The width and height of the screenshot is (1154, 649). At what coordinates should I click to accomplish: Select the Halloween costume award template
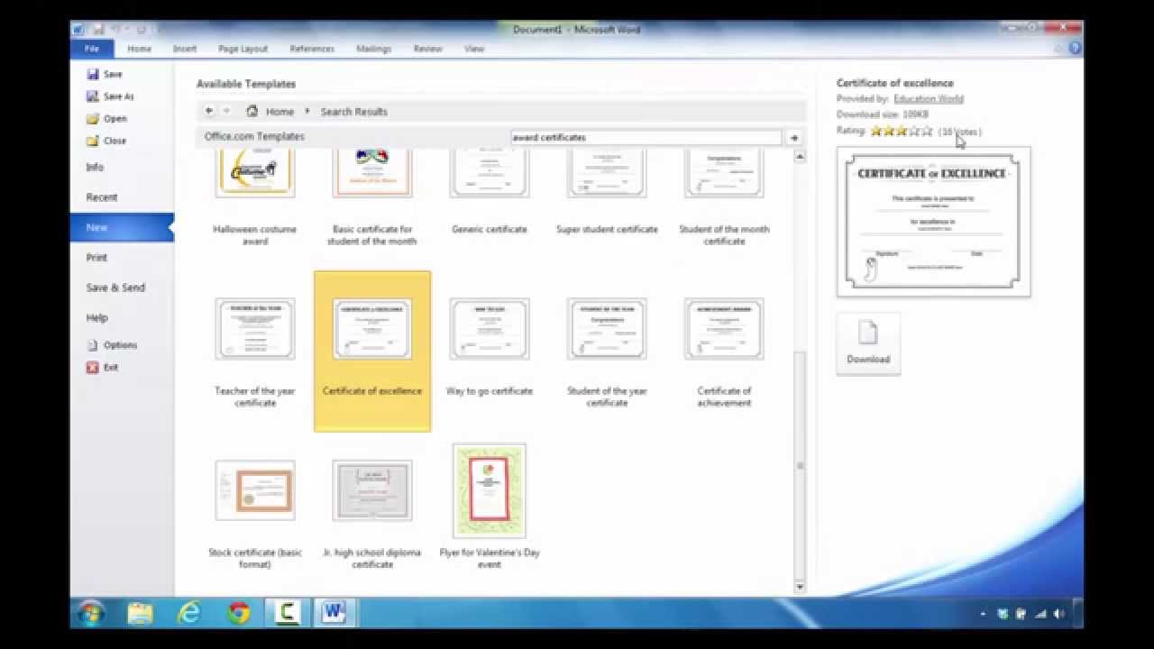tap(255, 197)
